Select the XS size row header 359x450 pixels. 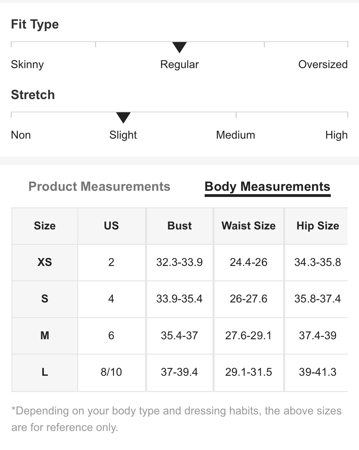(45, 262)
